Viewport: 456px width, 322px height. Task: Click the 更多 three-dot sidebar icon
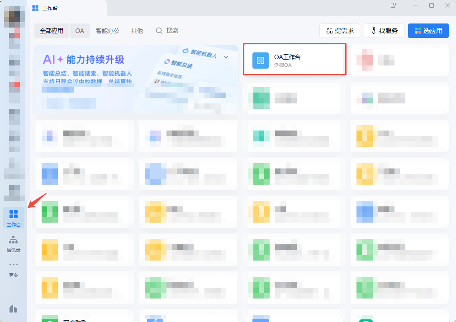(x=14, y=268)
